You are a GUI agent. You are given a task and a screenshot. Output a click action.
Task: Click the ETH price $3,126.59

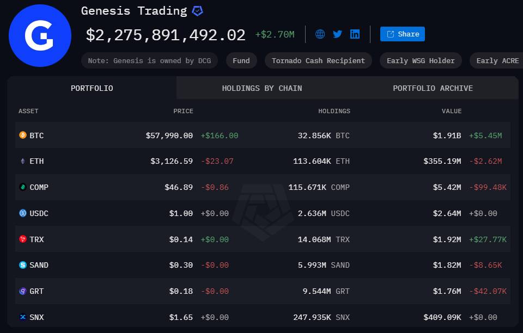click(x=172, y=161)
